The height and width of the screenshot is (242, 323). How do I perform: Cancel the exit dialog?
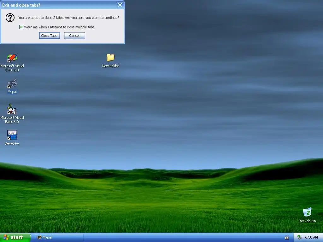click(74, 36)
